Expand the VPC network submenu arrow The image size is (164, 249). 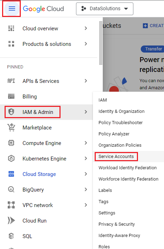pos(86,205)
